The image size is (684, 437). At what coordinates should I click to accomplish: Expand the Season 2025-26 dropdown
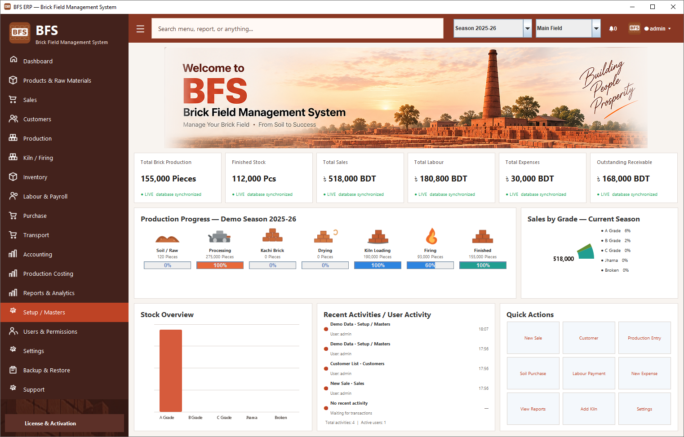tap(528, 28)
